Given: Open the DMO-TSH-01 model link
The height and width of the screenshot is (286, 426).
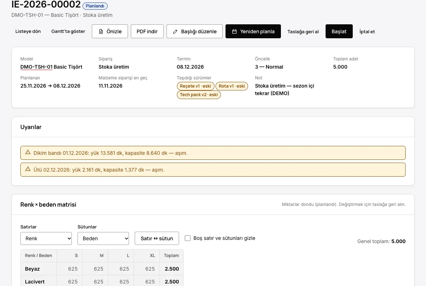Looking at the screenshot, I should click(x=36, y=67).
